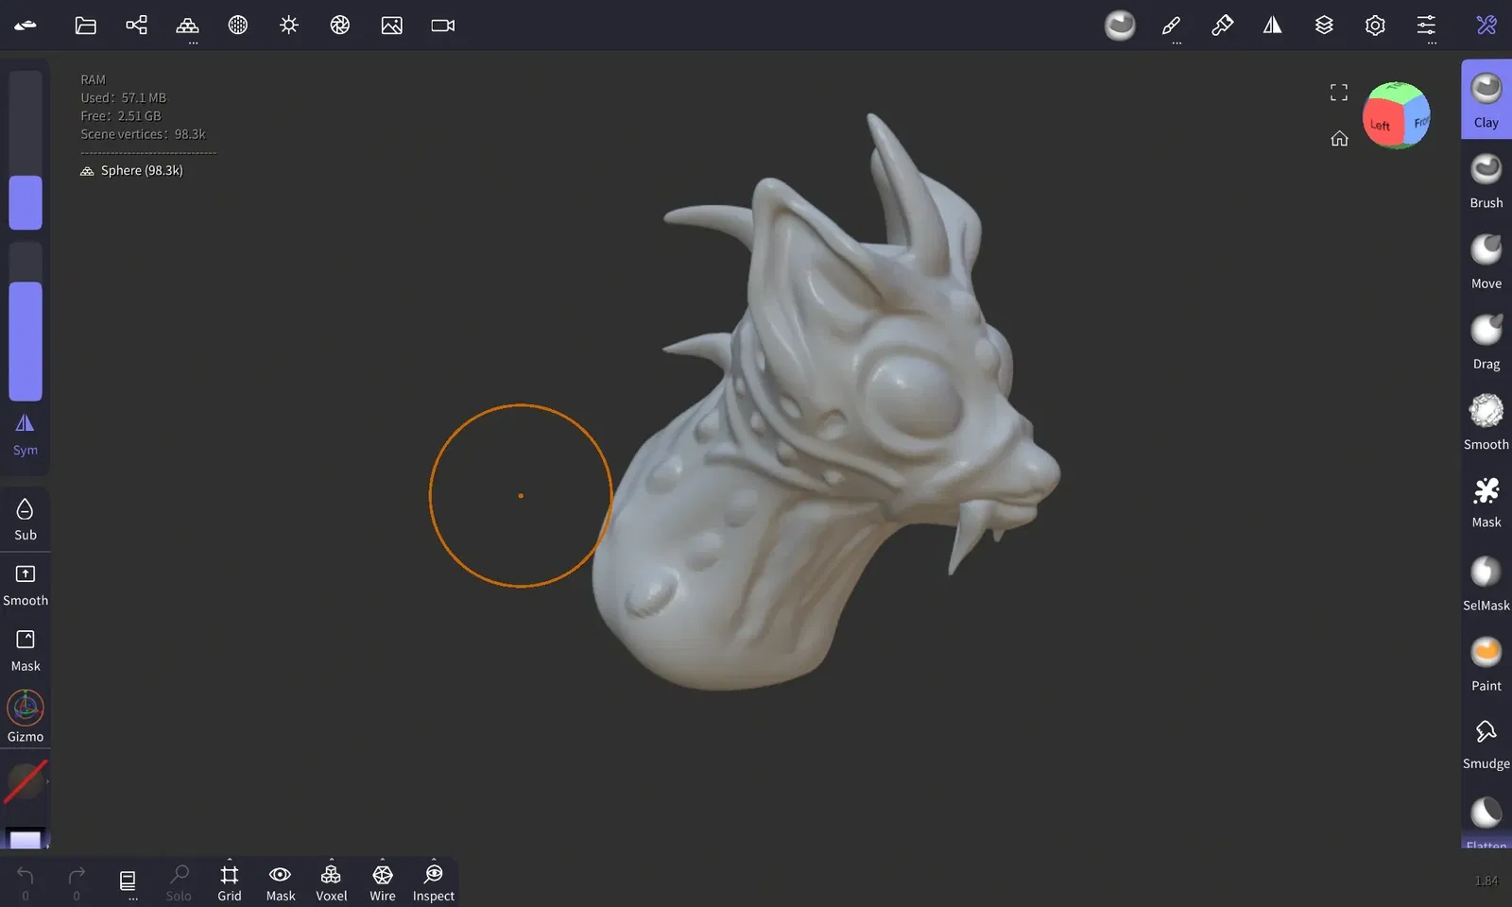Viewport: 1512px width, 907px height.
Task: Select the Smooth tool in tools list
Action: (1486, 421)
